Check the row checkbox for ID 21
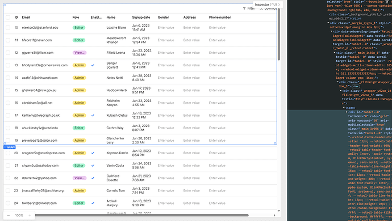The width and height of the screenshot is (392, 221). [x=8, y=165]
